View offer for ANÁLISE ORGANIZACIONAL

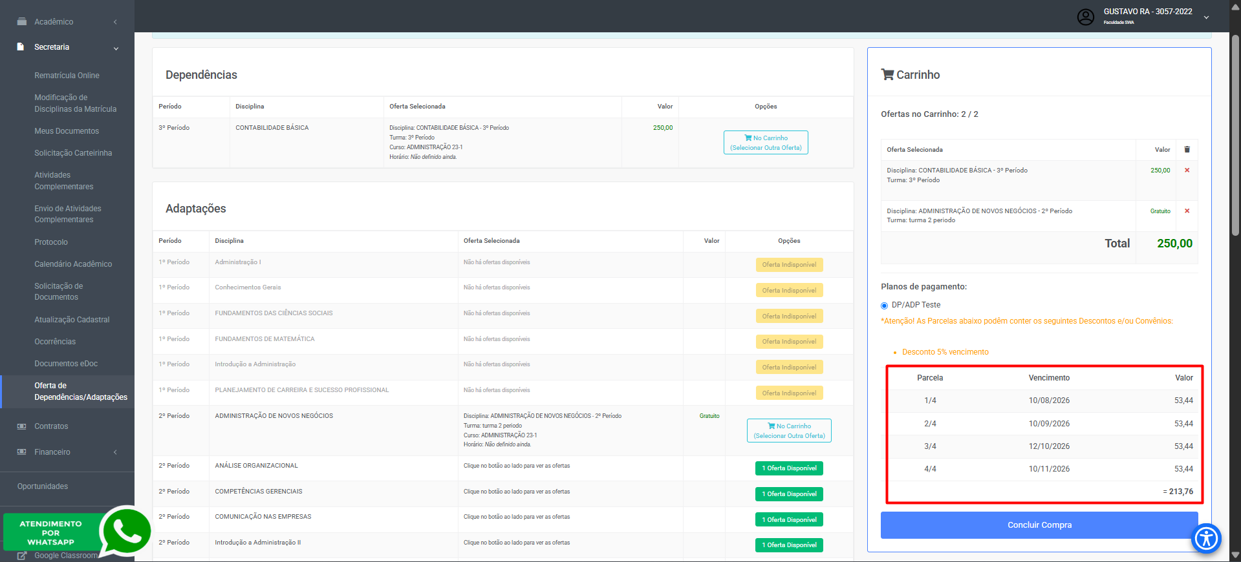coord(789,468)
